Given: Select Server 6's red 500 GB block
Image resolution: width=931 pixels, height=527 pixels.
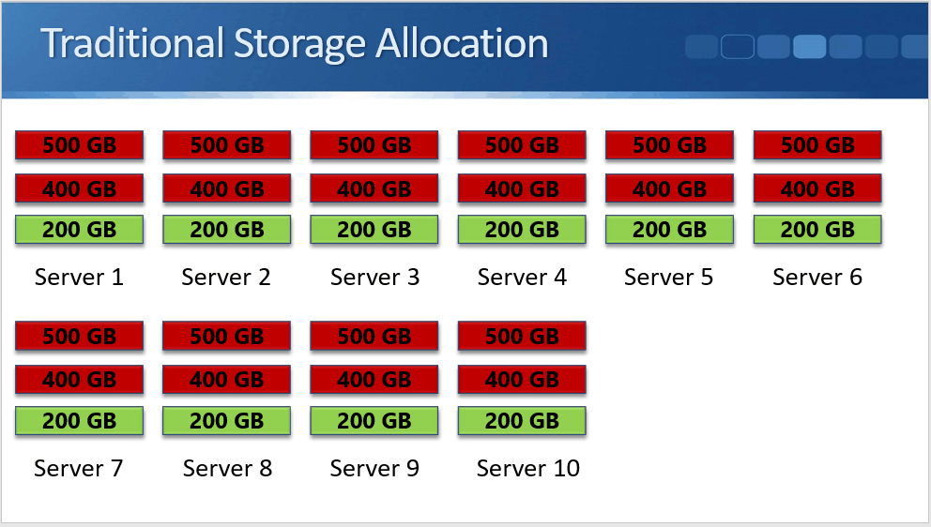Looking at the screenshot, I should [x=817, y=145].
